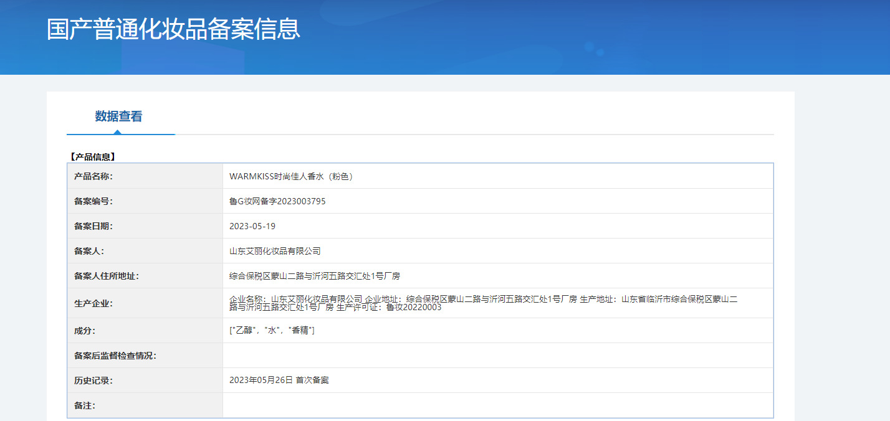Image resolution: width=890 pixels, height=421 pixels.
Task: Select address value in the 备案人住所地址 row
Action: 315,276
